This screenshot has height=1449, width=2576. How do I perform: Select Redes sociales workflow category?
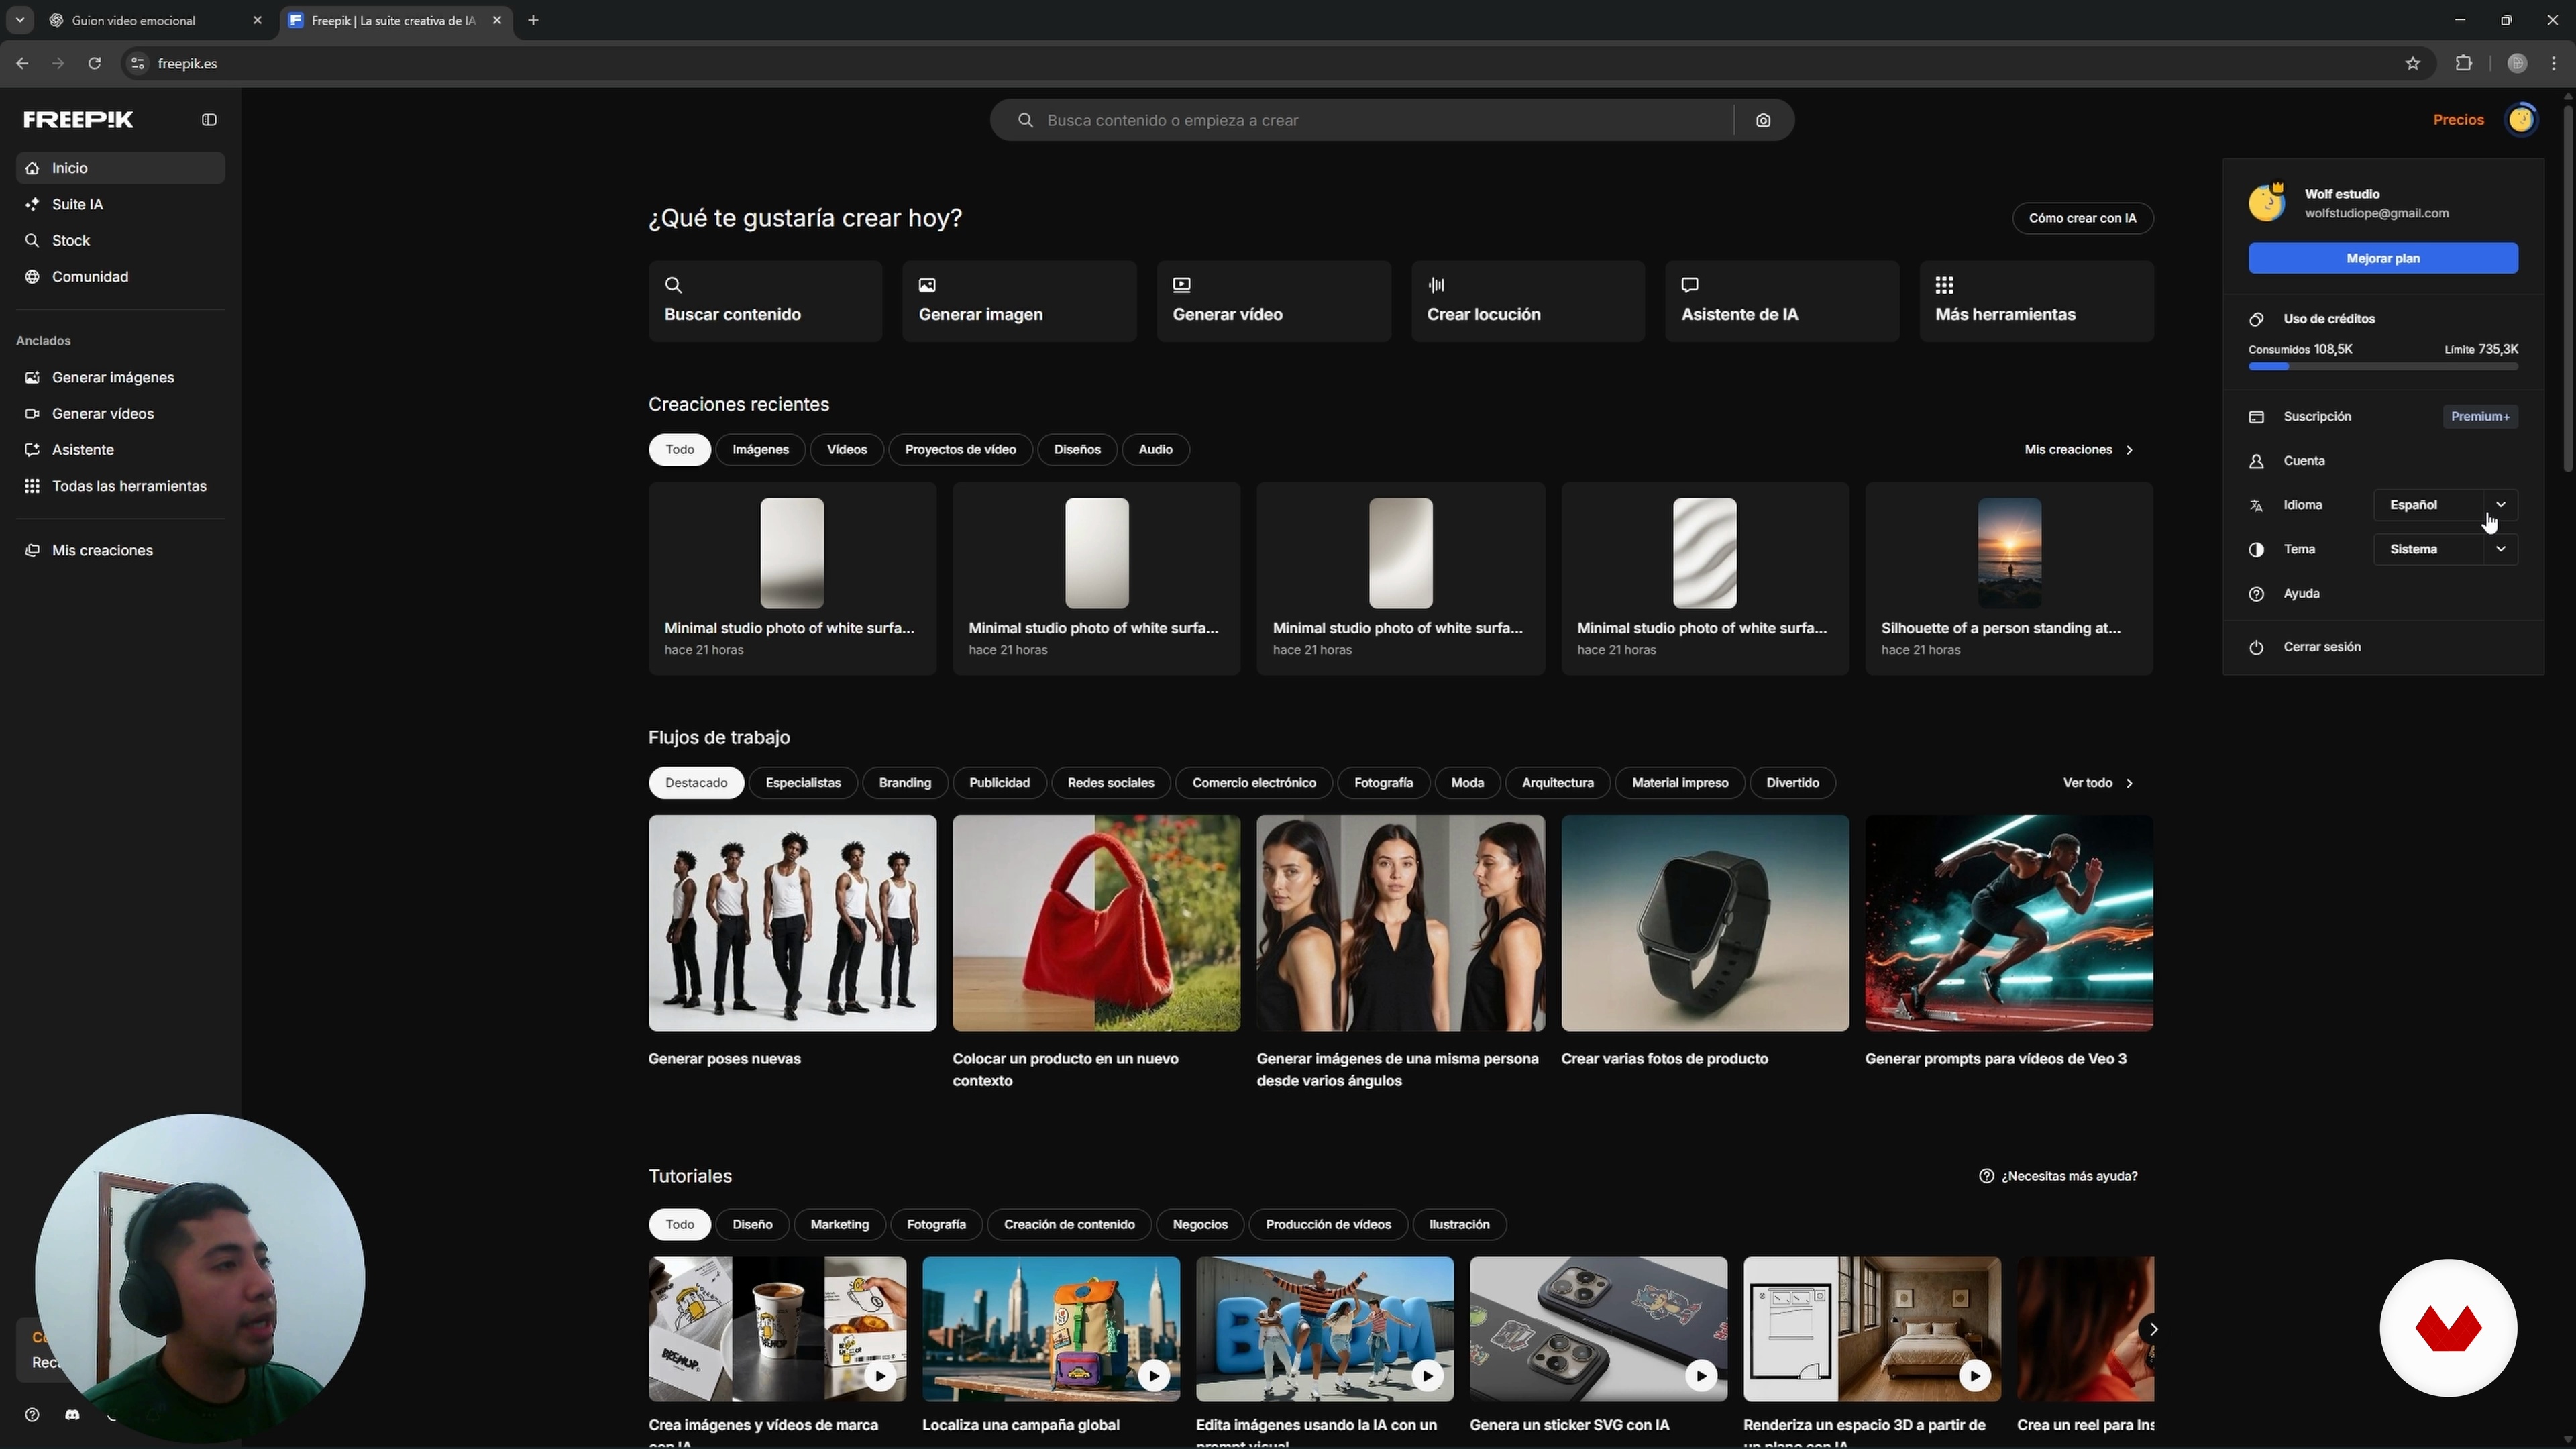[x=1110, y=782]
